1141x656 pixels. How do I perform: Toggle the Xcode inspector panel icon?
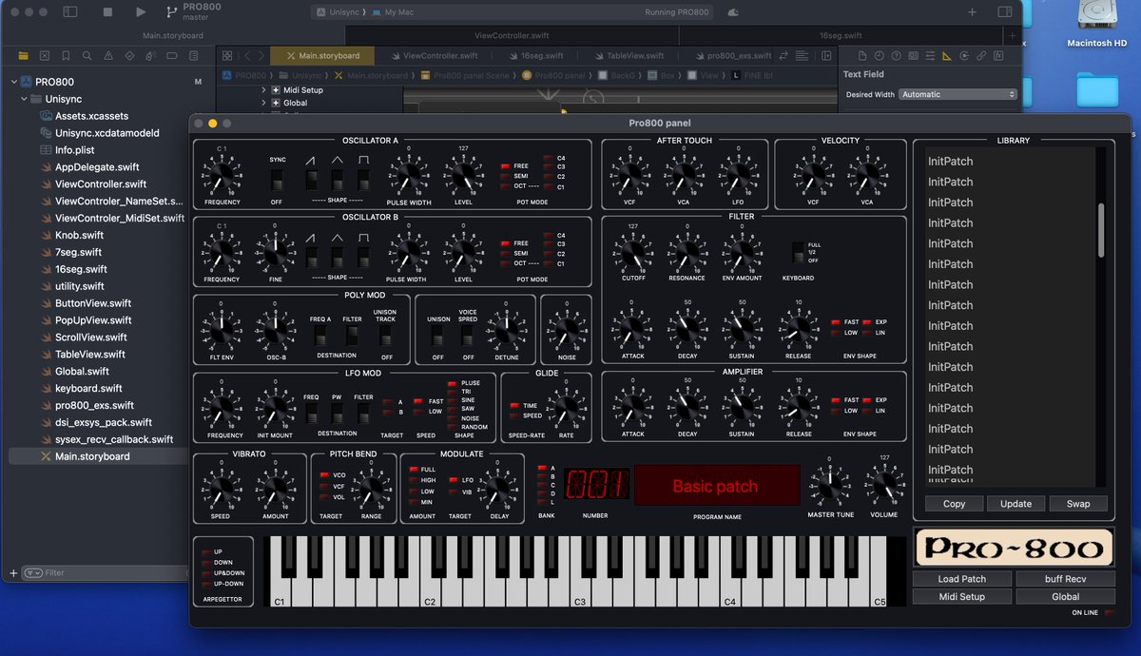pyautogui.click(x=1004, y=12)
